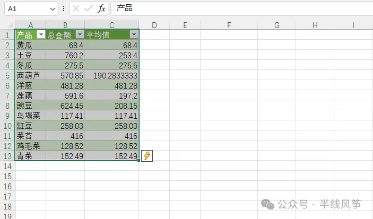Select column F header
The image size is (373, 219).
pos(229,25)
